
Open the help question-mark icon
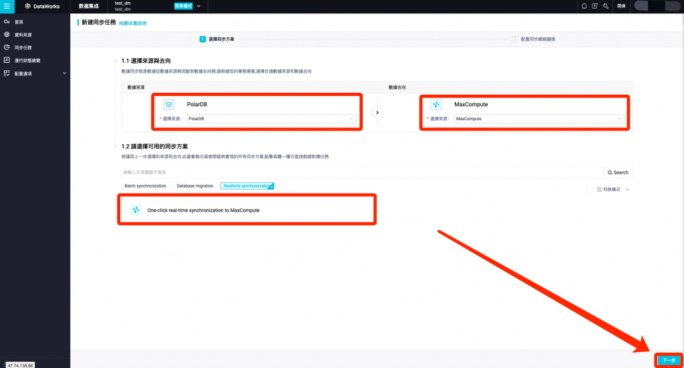click(594, 6)
